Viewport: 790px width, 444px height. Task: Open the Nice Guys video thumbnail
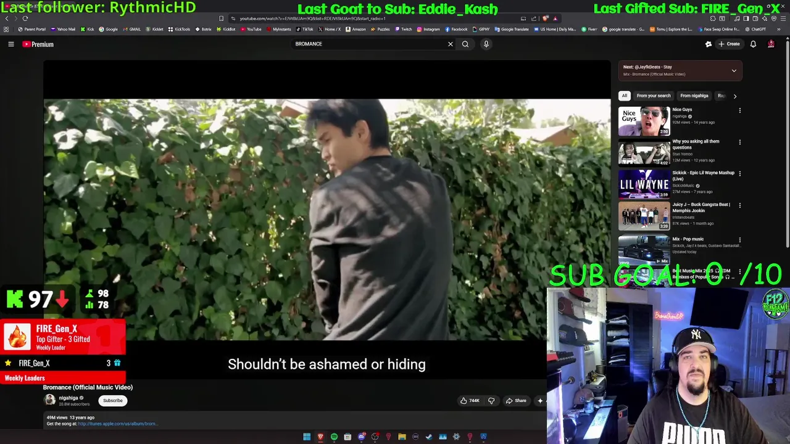644,121
